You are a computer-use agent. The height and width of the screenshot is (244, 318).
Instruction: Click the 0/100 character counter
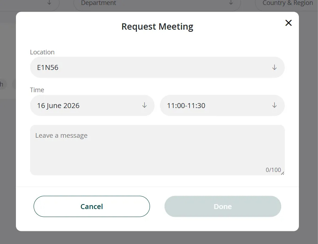coord(273,170)
